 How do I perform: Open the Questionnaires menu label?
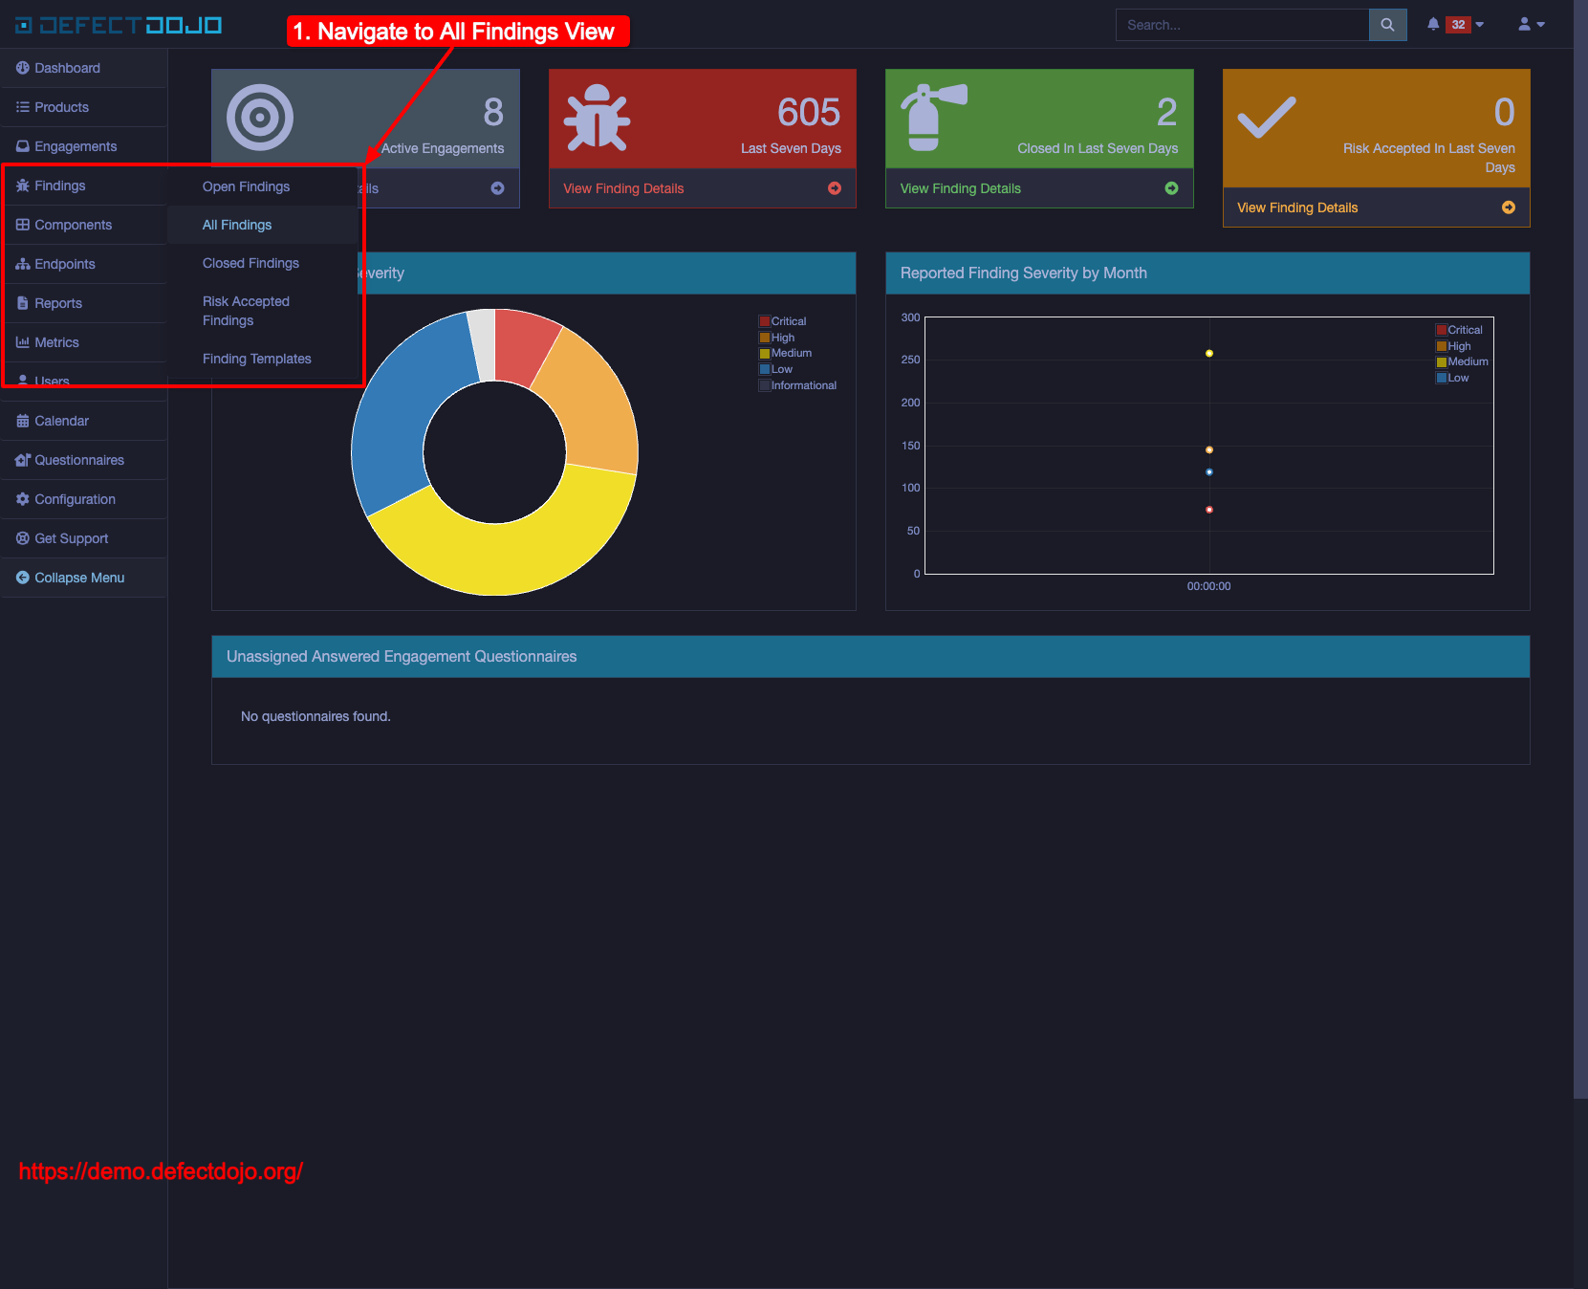click(x=79, y=460)
